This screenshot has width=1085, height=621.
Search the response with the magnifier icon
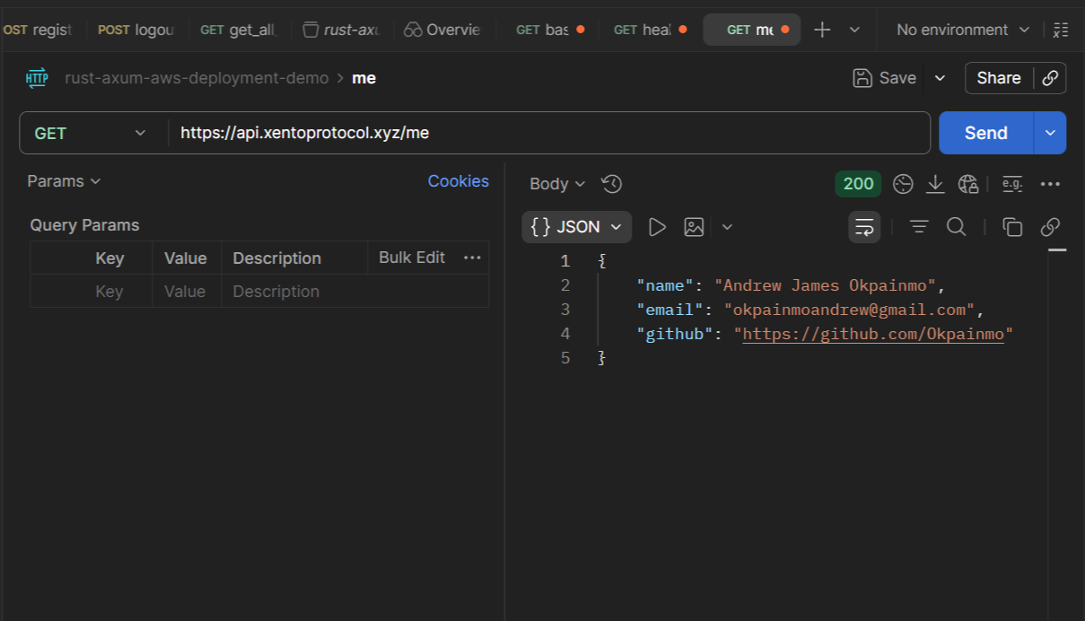pos(957,227)
